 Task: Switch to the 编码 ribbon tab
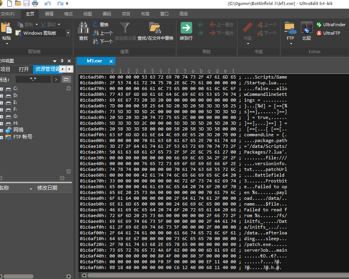[106, 14]
